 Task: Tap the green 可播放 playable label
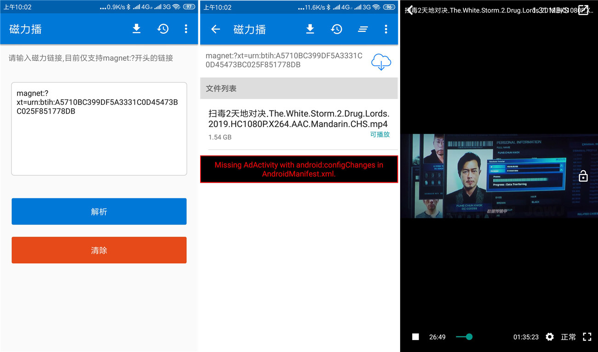pyautogui.click(x=379, y=134)
